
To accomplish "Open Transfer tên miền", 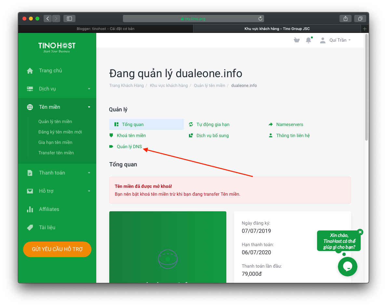I will [x=56, y=153].
